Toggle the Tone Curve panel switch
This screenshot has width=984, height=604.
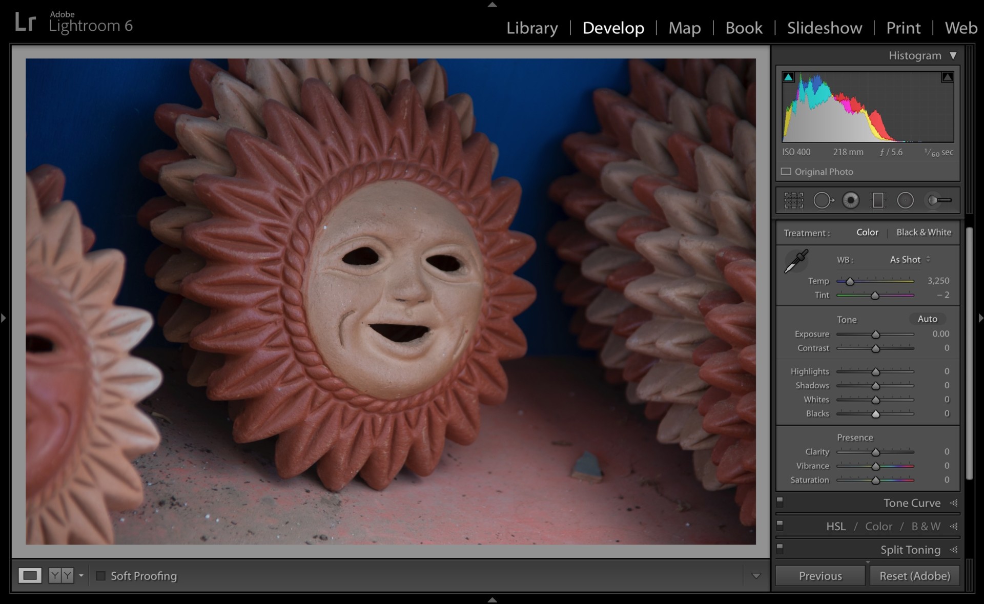pyautogui.click(x=780, y=501)
